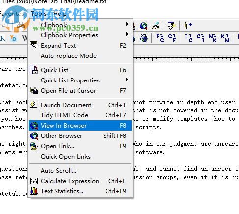
Task: Click the word 'software.' in the document
Action: click(x=150, y=152)
